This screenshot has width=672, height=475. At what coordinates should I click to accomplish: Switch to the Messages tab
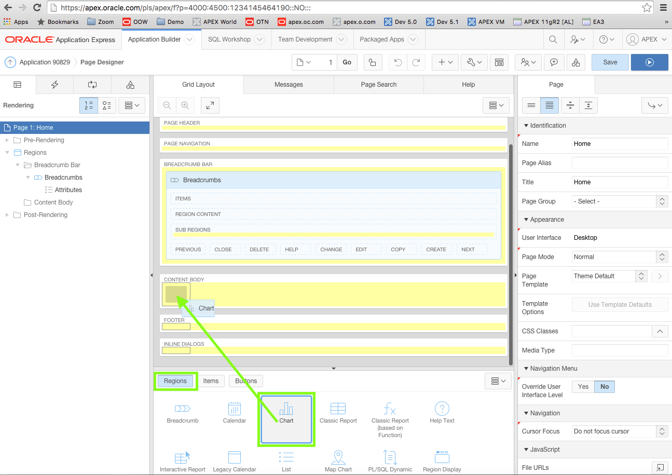[x=289, y=85]
